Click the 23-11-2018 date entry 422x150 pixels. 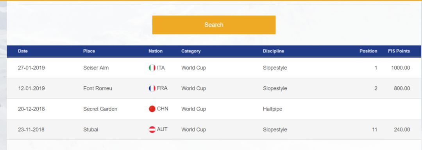click(31, 130)
